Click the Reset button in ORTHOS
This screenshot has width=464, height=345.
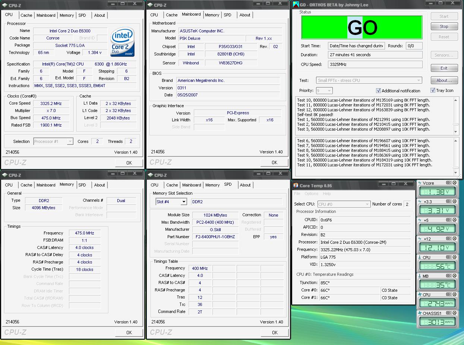(x=444, y=37)
